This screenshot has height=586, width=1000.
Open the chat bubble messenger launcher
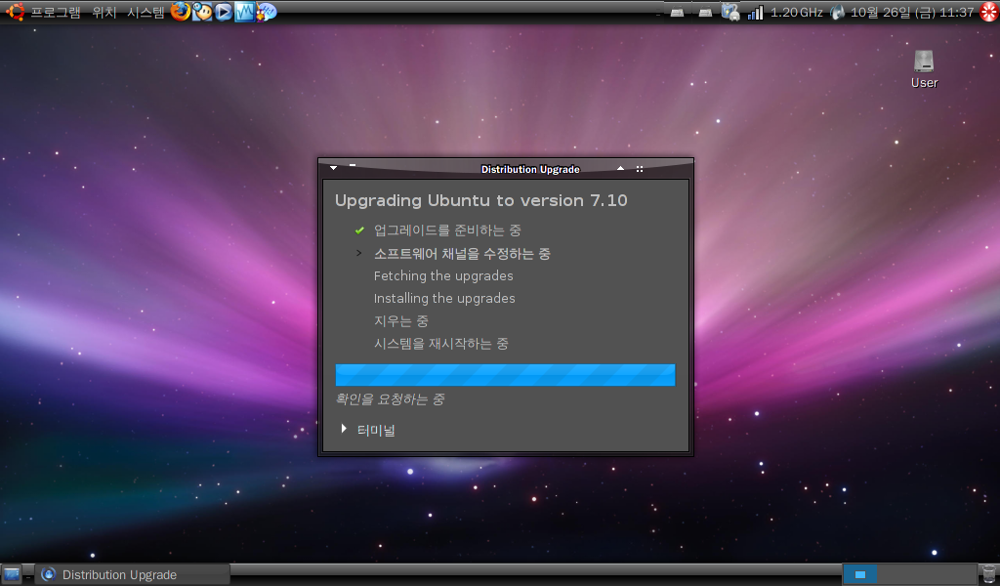point(266,12)
